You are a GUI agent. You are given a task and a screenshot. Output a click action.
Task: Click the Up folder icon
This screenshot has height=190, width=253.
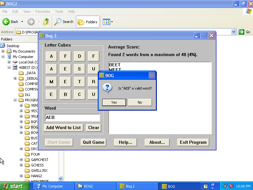click(x=46, y=22)
